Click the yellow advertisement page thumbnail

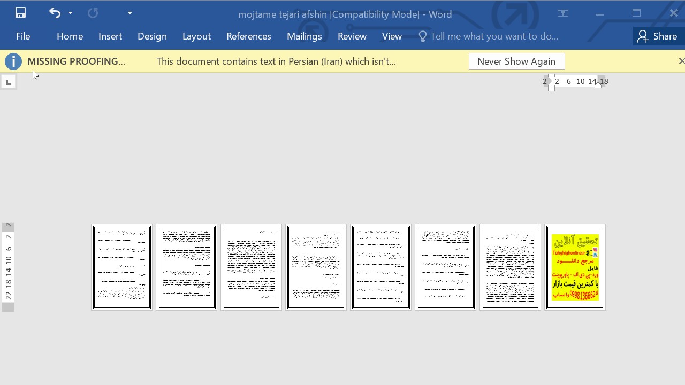point(575,267)
